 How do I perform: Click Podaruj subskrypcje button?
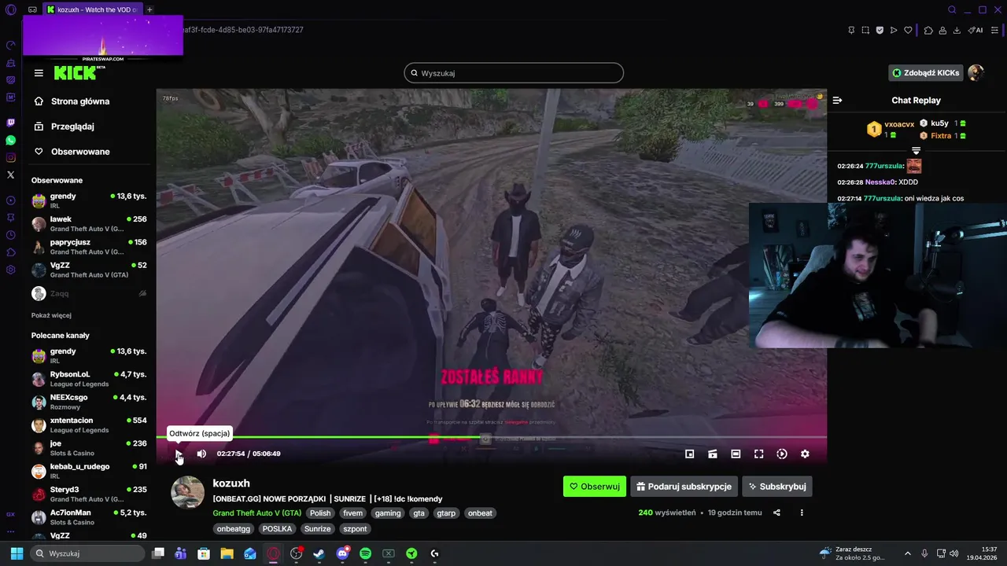[684, 487]
